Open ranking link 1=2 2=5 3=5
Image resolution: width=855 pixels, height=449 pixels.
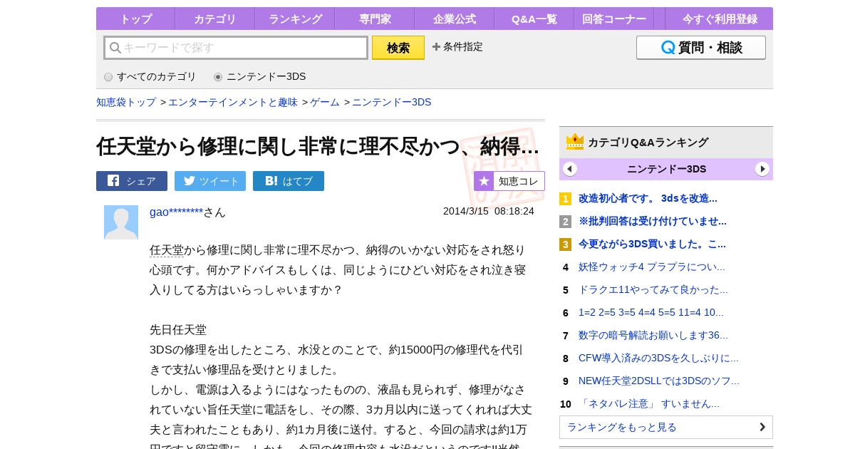click(651, 313)
